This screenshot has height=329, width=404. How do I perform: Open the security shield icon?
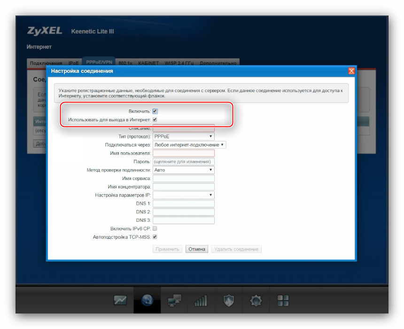click(228, 301)
